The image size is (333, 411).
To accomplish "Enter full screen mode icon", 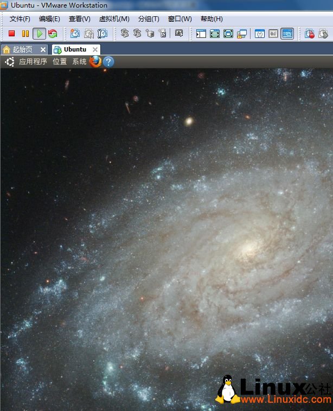I will point(228,34).
